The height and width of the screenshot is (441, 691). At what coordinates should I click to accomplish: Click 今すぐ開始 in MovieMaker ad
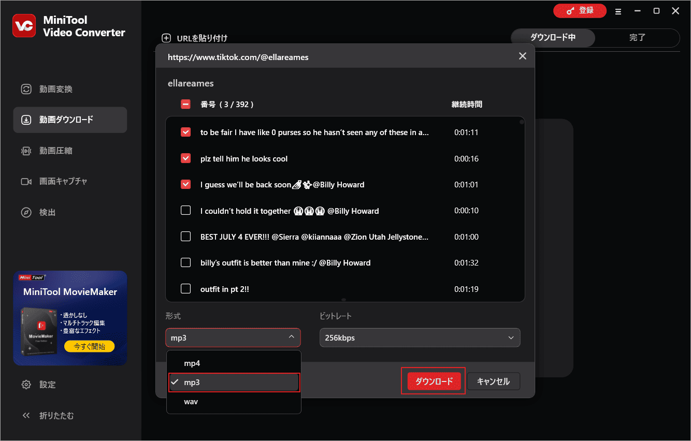click(89, 346)
